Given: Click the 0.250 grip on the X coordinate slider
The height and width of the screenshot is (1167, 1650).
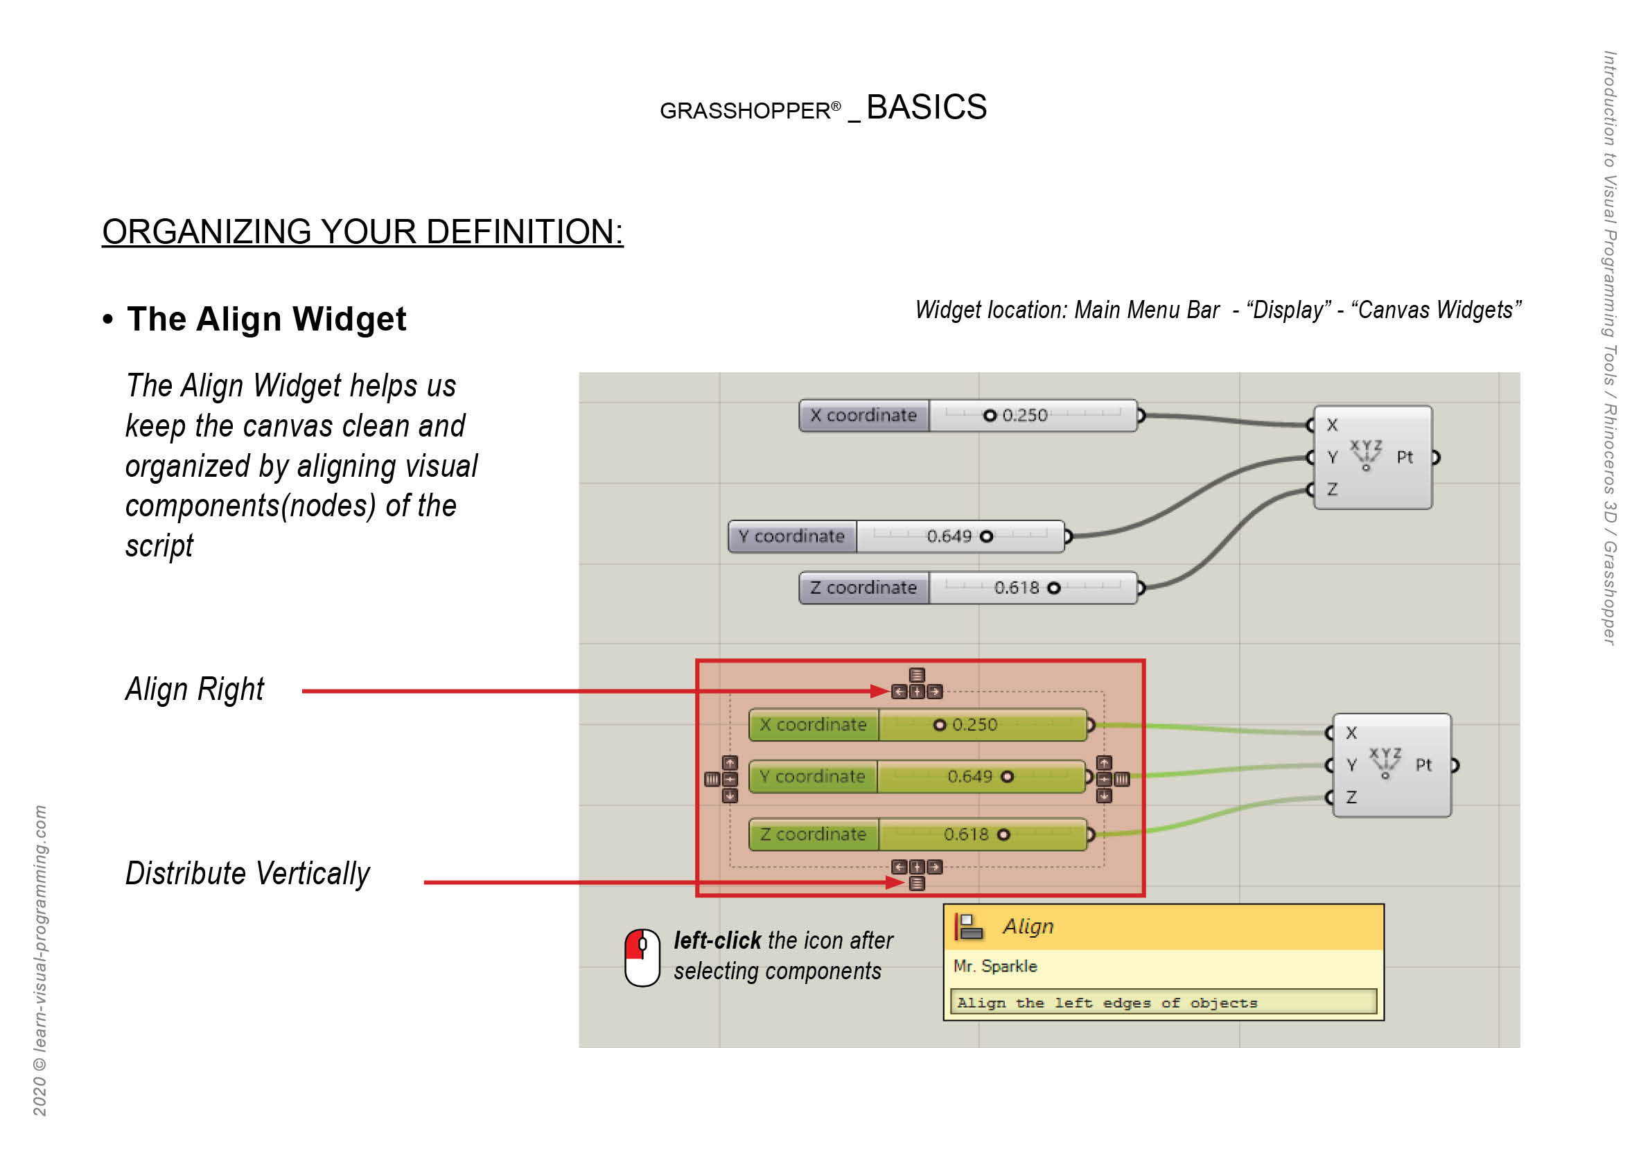Looking at the screenshot, I should [990, 416].
